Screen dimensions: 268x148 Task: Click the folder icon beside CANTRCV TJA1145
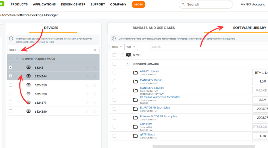pyautogui.click(x=135, y=90)
